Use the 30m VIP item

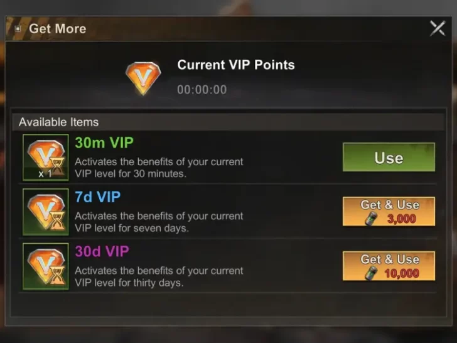coord(389,157)
